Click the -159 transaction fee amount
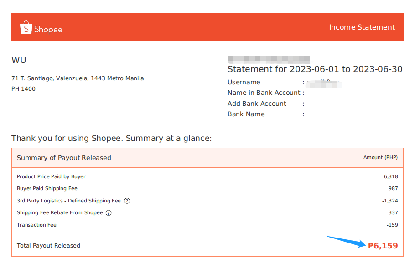The width and height of the screenshot is (420, 264). tap(392, 225)
